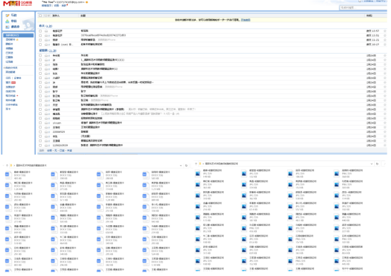Image resolution: width=391 pixels, height=276 pixels.
Task: Star the email received 昨天 13:51
Action: coord(385,36)
